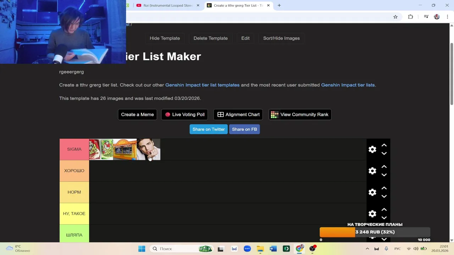Move ХОРОШО tier row up
The image size is (454, 255).
[384, 167]
